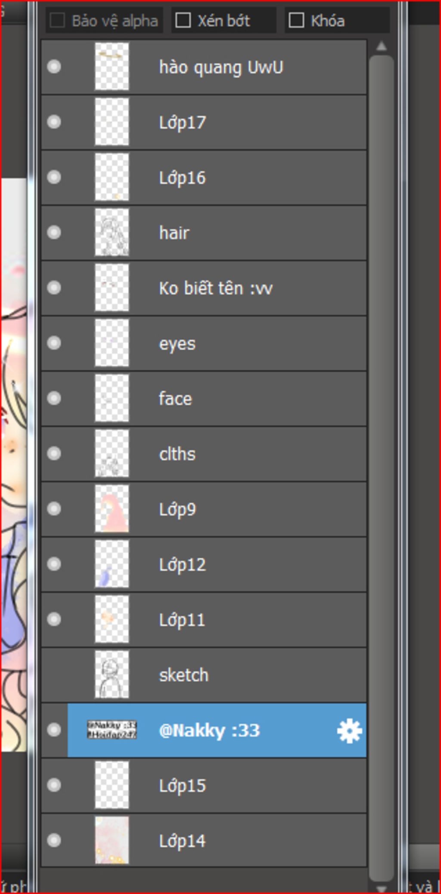Enable the Xén bớt checkbox
441x894 pixels.
click(183, 20)
